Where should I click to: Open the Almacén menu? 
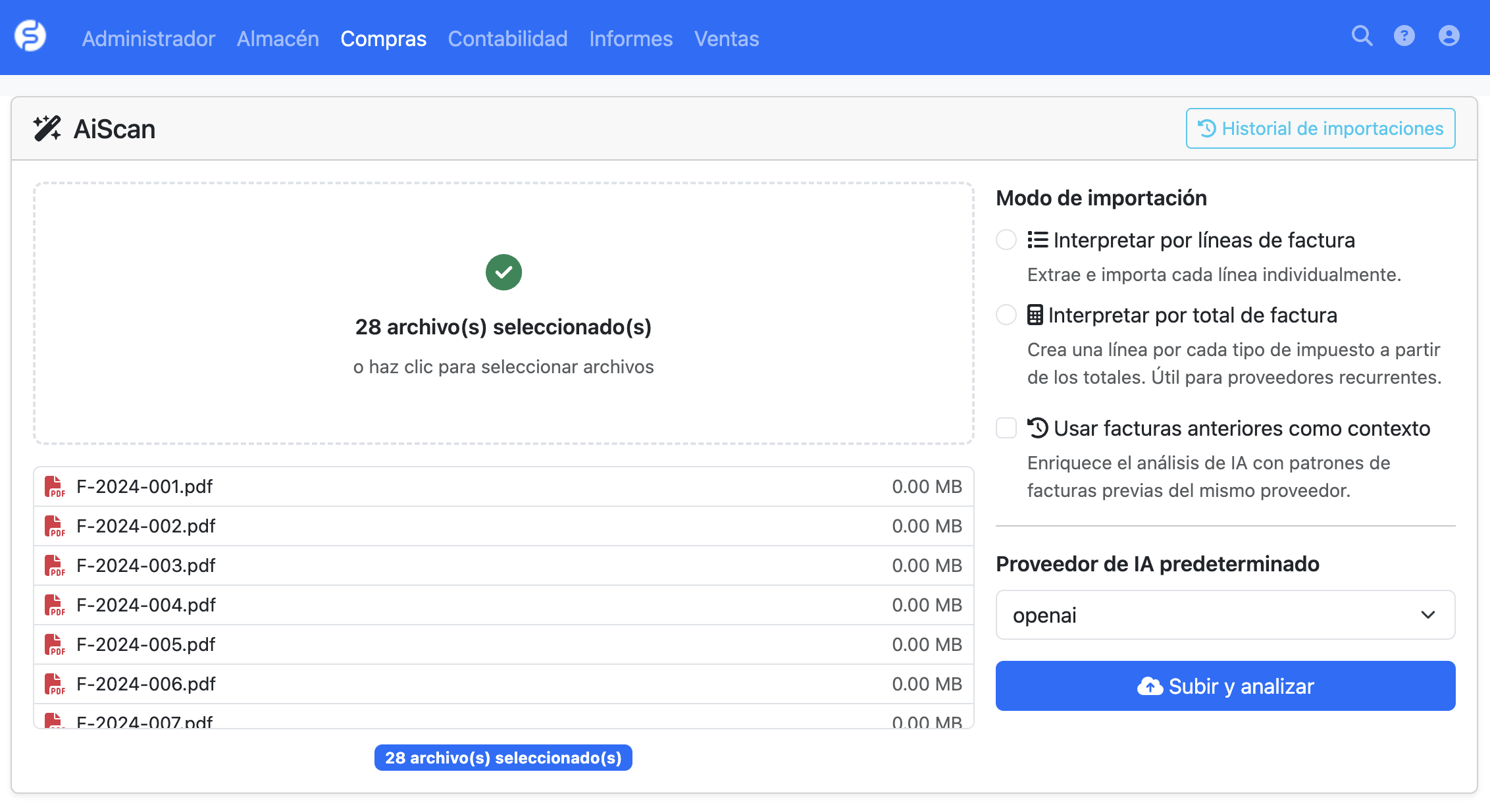278,38
